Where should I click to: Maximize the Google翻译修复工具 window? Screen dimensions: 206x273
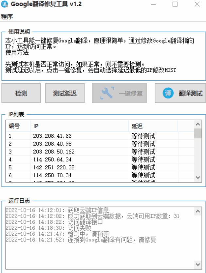tap(175, 4)
